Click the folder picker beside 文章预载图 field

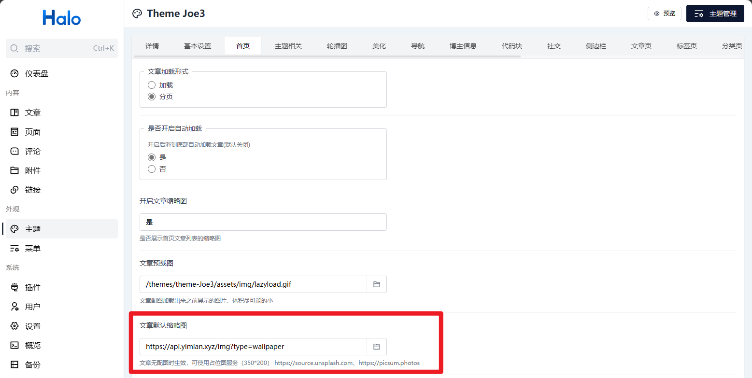pyautogui.click(x=377, y=284)
